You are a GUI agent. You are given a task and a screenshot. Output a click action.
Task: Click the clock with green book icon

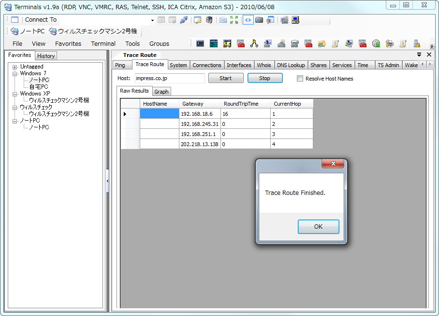coord(376,43)
